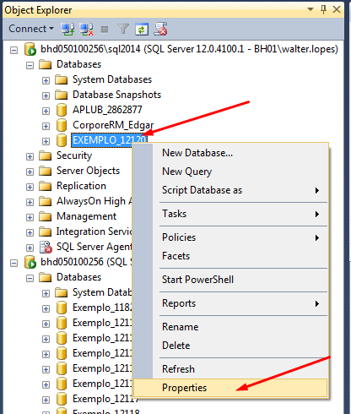351x414 pixels.
Task: Choose Facets from context menu
Action: click(230, 256)
